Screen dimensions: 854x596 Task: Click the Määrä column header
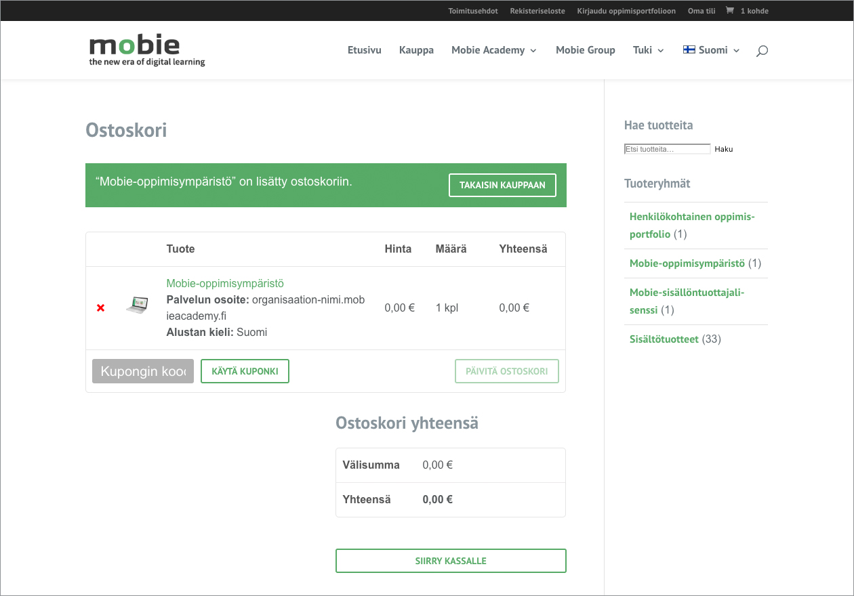point(451,249)
